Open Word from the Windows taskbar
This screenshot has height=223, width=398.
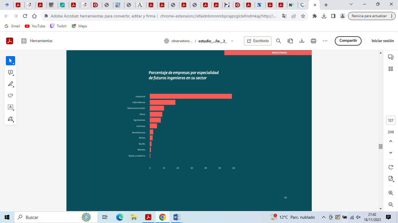177,217
